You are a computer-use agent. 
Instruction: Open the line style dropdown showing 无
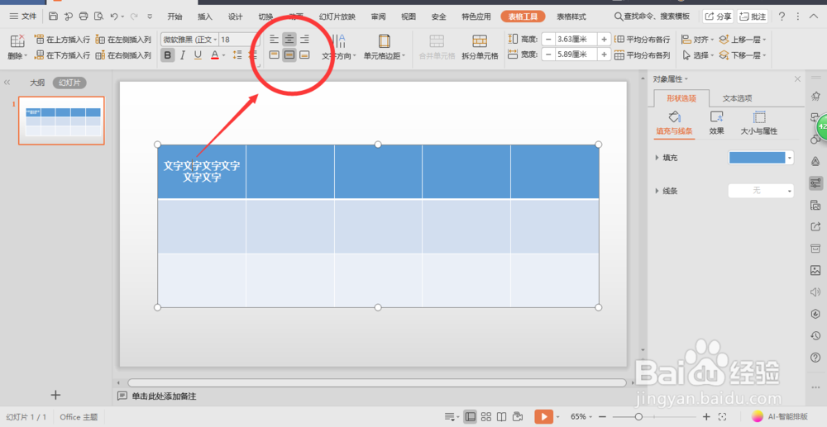tap(761, 191)
